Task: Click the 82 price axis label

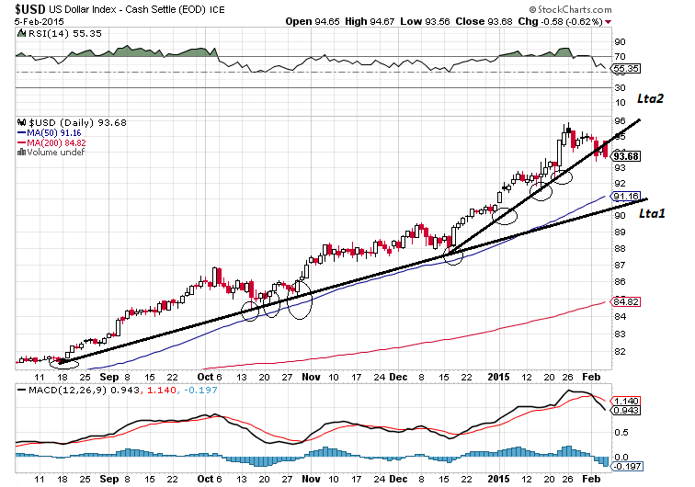Action: click(x=620, y=351)
